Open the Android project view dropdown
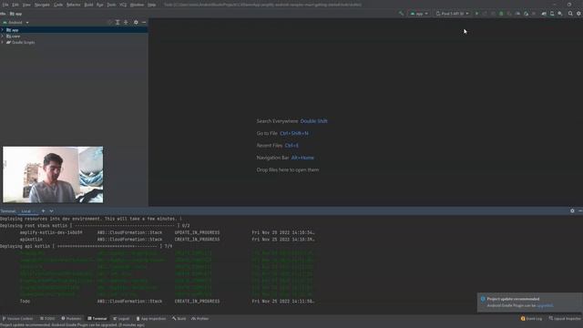The height and width of the screenshot is (328, 583). point(15,22)
